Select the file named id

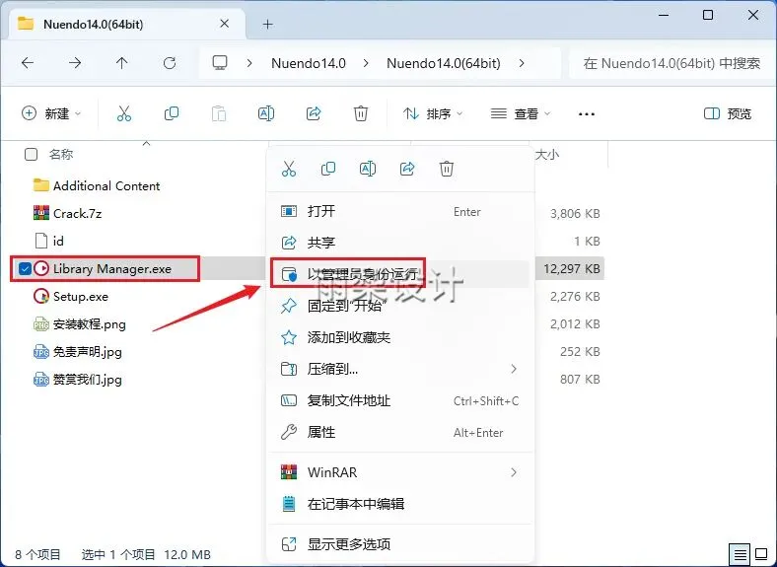[58, 242]
